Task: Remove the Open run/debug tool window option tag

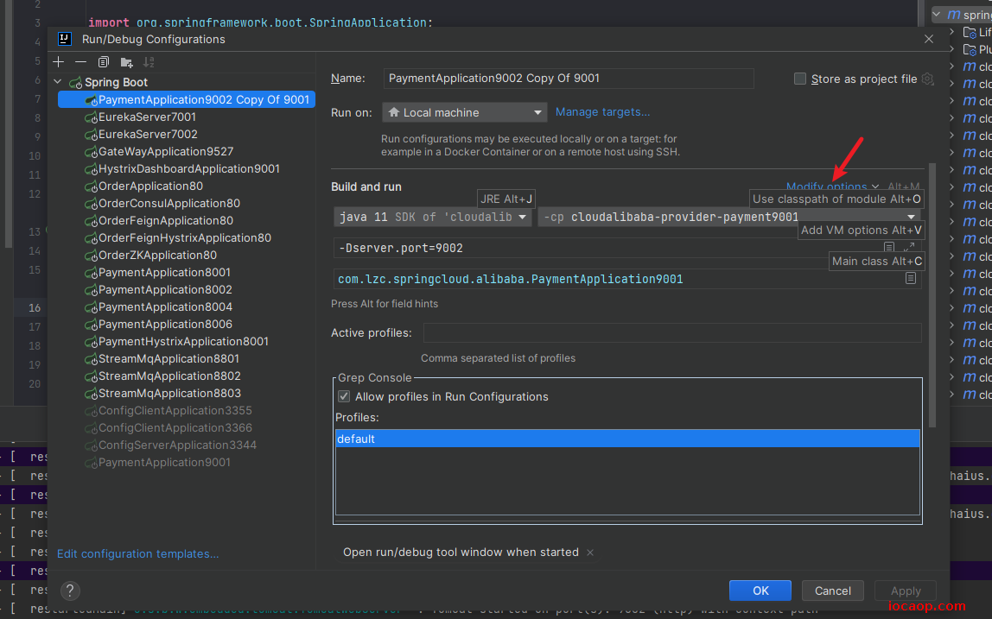Action: pyautogui.click(x=589, y=553)
